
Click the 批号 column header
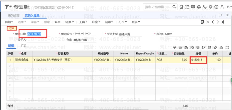click(198, 53)
